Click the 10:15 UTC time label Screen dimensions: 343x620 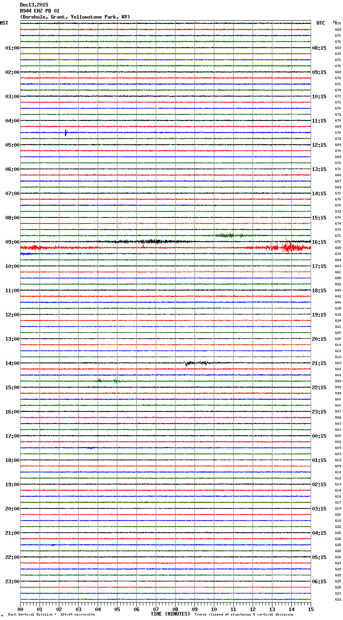click(319, 97)
